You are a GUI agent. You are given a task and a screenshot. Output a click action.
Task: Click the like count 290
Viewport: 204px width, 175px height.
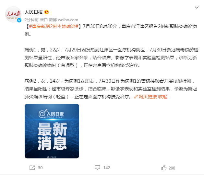tap(172, 168)
